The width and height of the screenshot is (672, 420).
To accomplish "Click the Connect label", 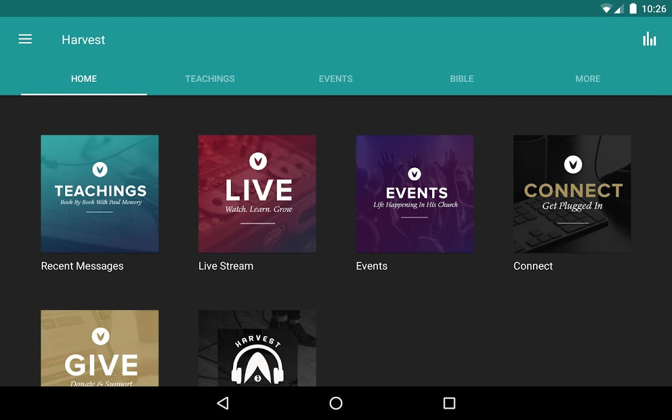I will (533, 266).
